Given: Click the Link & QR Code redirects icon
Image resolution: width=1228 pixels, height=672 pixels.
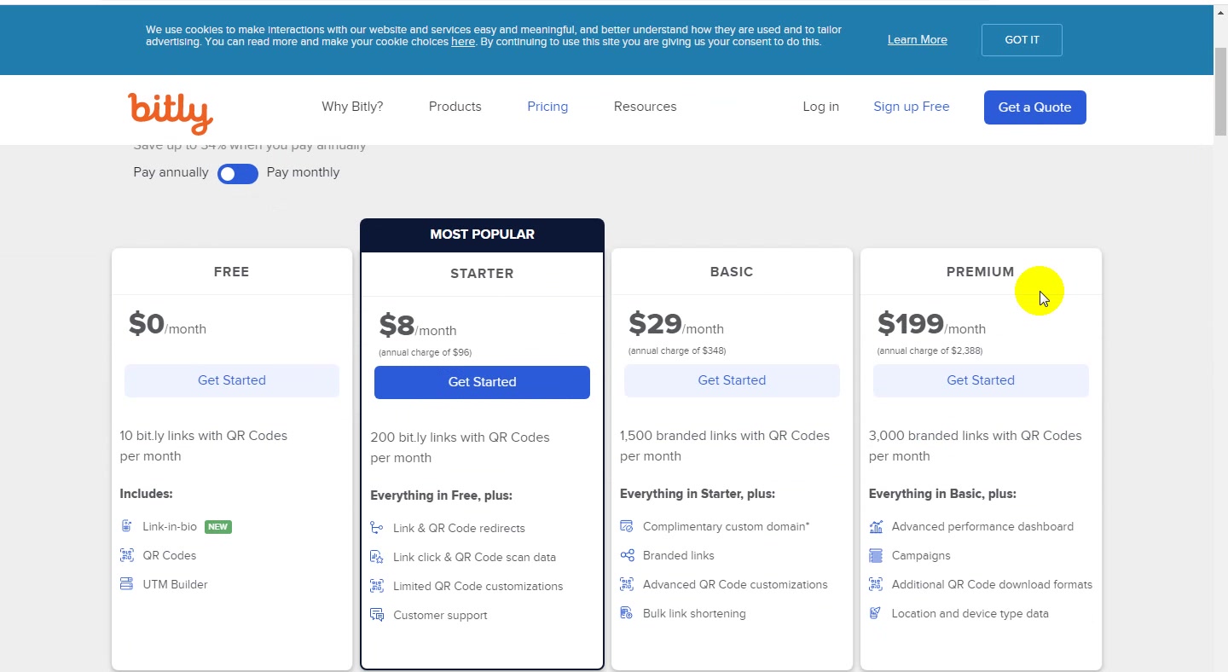Looking at the screenshot, I should 377,528.
